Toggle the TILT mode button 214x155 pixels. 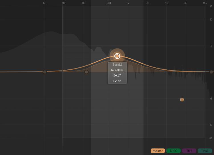[x=189, y=151]
